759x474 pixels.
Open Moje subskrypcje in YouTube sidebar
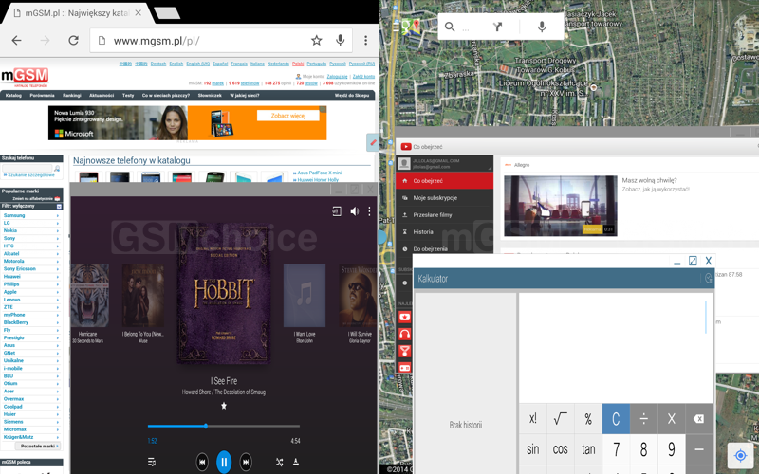(x=435, y=198)
